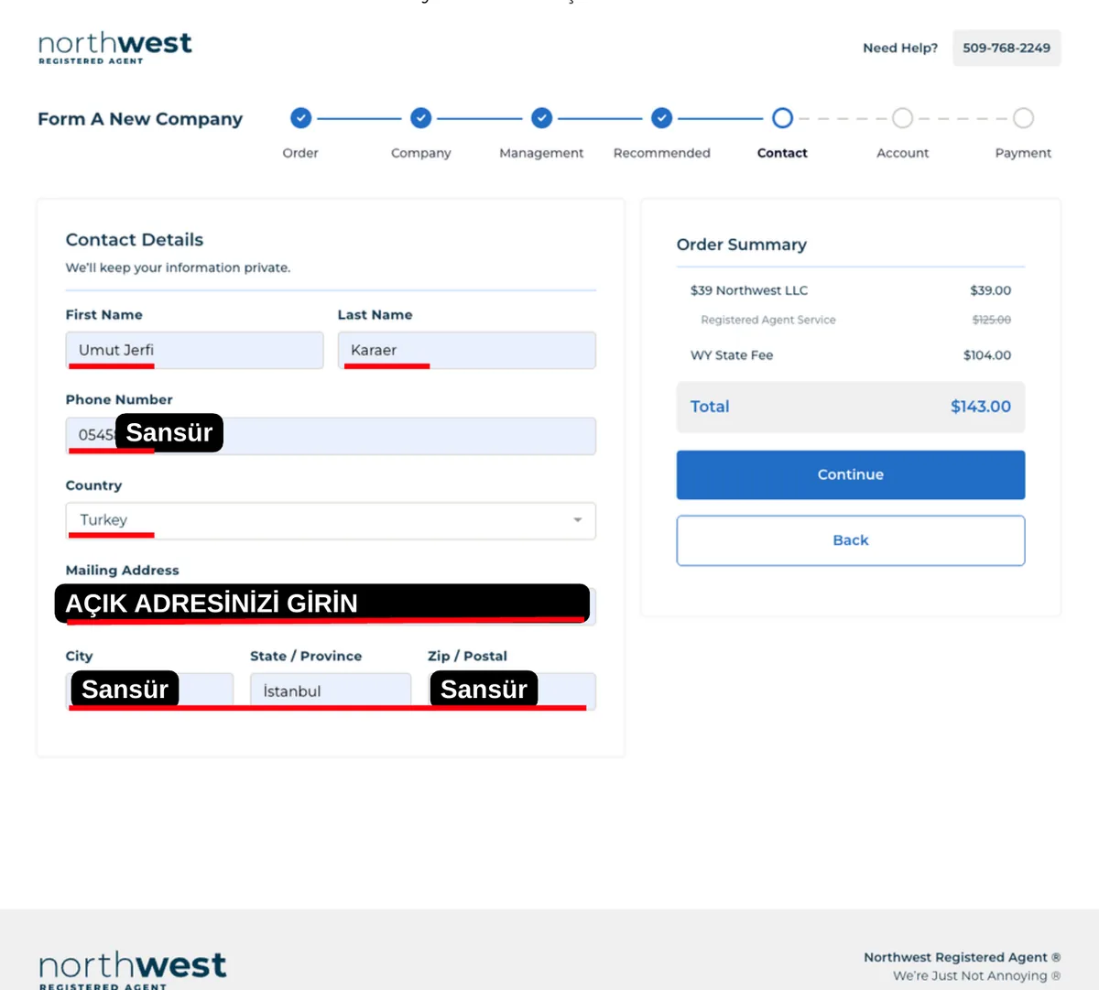Click the $39 Northwest LLC line item

tap(749, 290)
